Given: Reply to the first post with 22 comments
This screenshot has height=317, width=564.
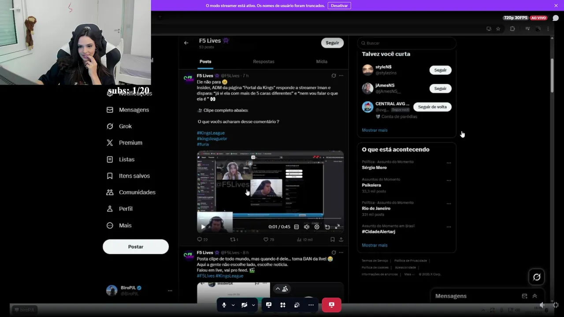Looking at the screenshot, I should click(x=202, y=240).
